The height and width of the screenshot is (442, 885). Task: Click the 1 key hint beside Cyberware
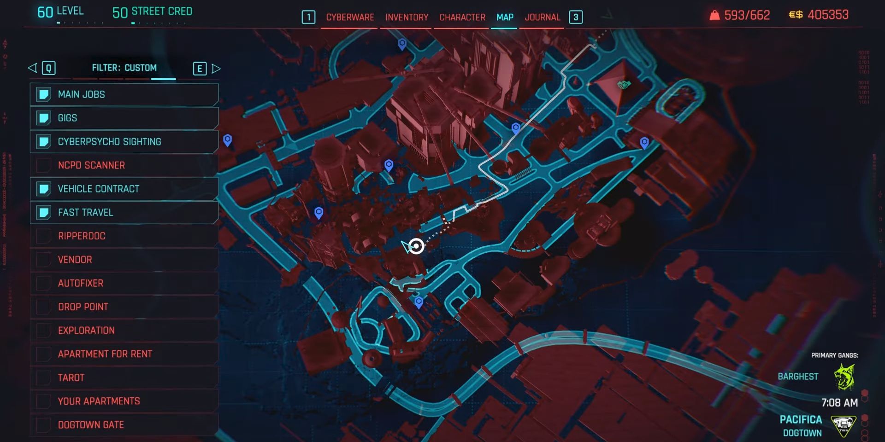point(308,17)
